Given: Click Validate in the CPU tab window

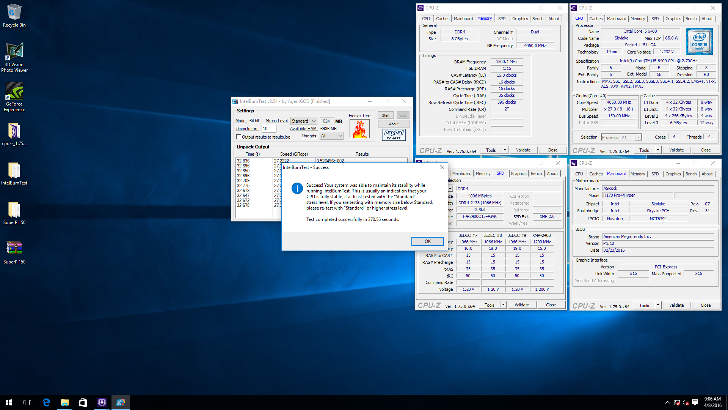Looking at the screenshot, I should 676,150.
